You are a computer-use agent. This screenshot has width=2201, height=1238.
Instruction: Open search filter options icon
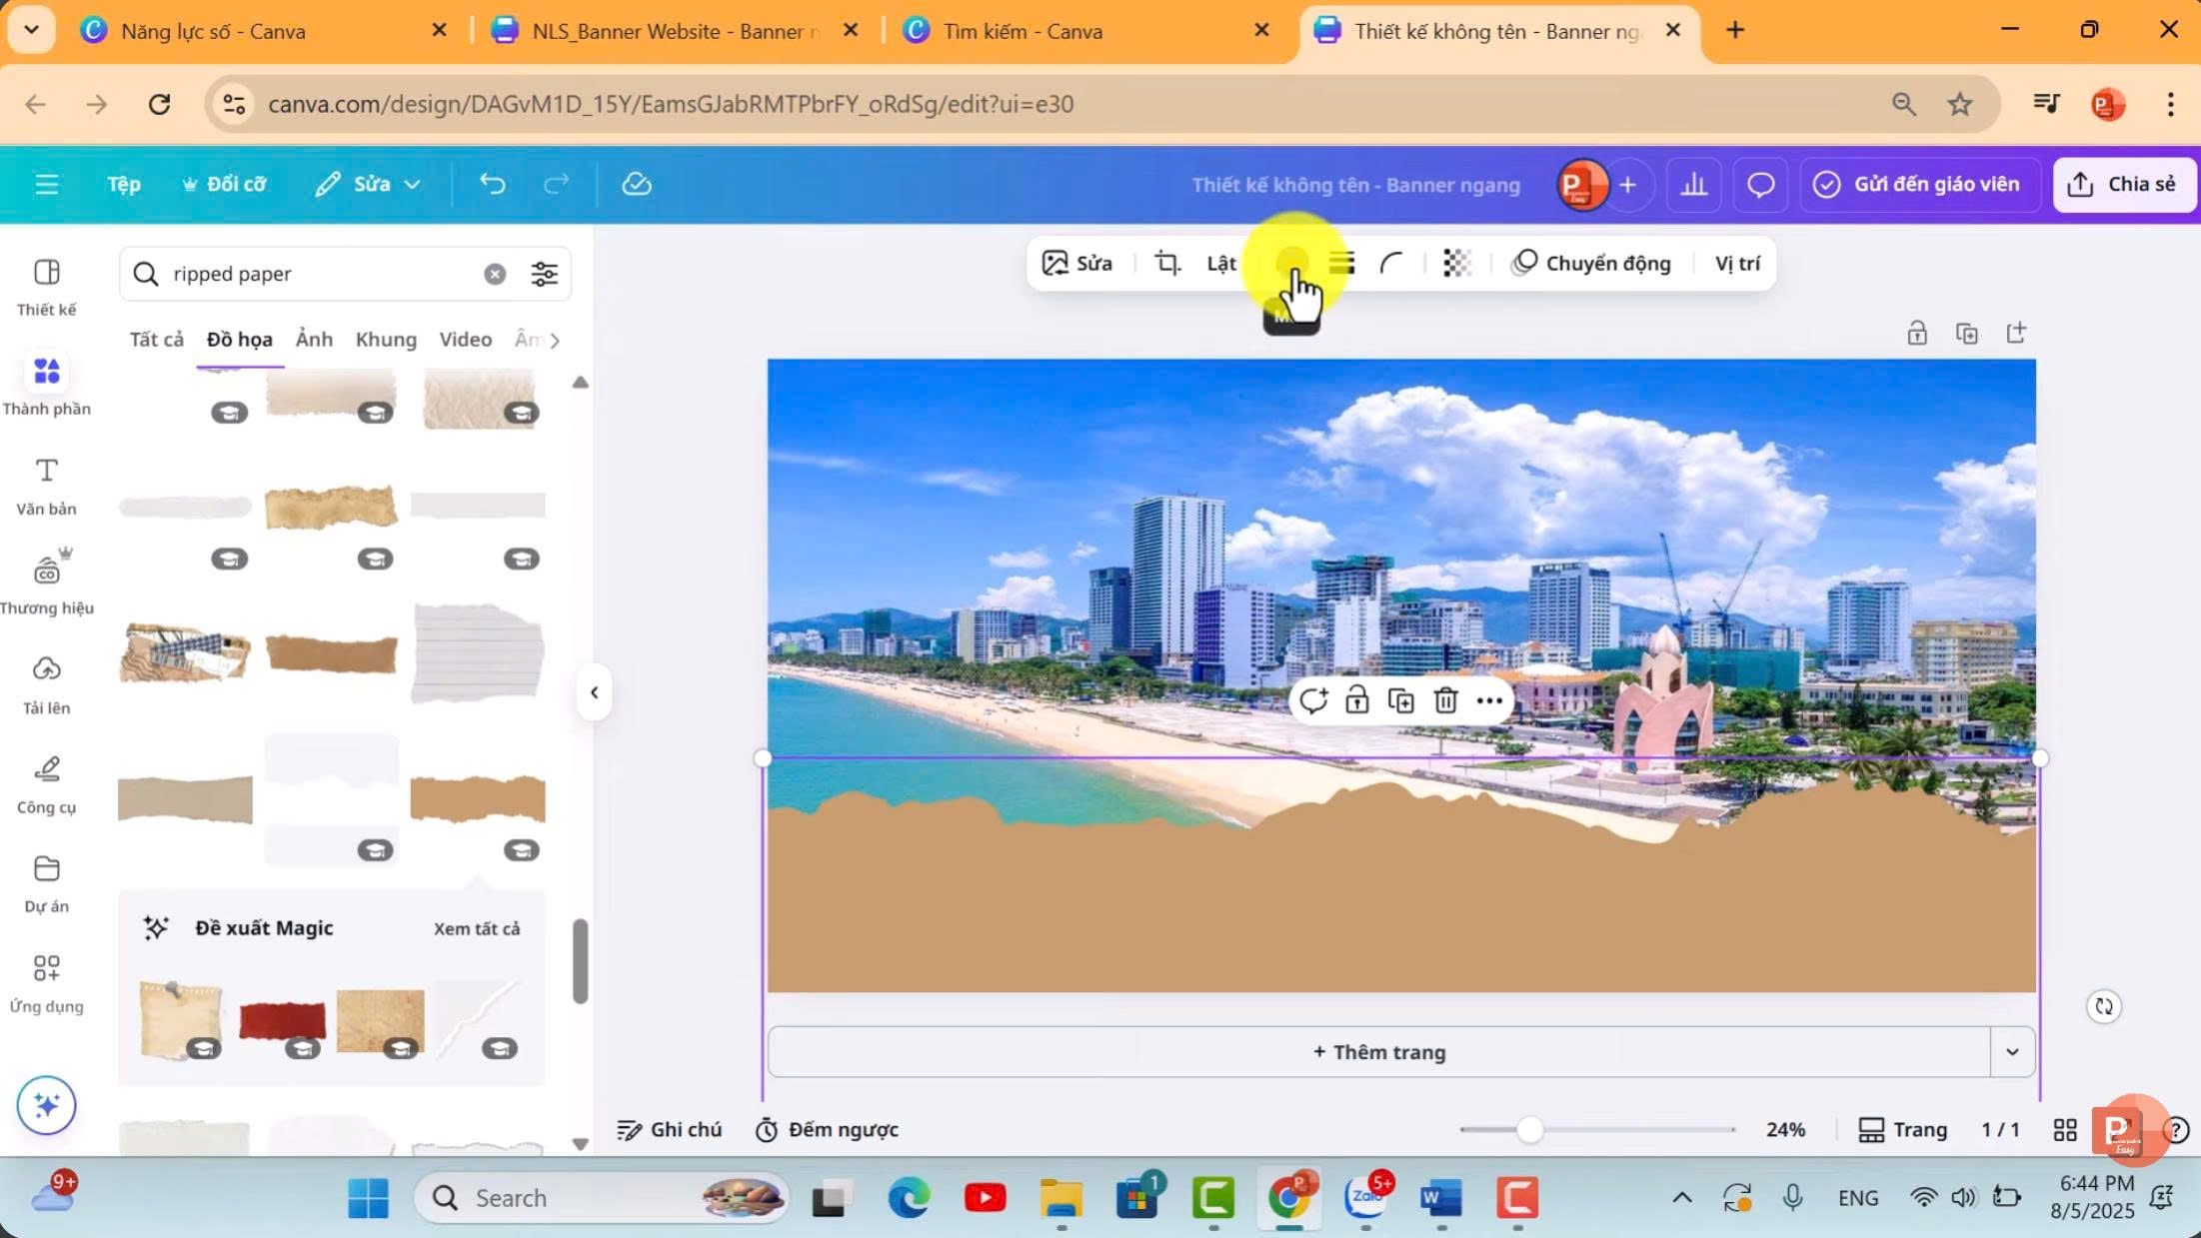[544, 274]
